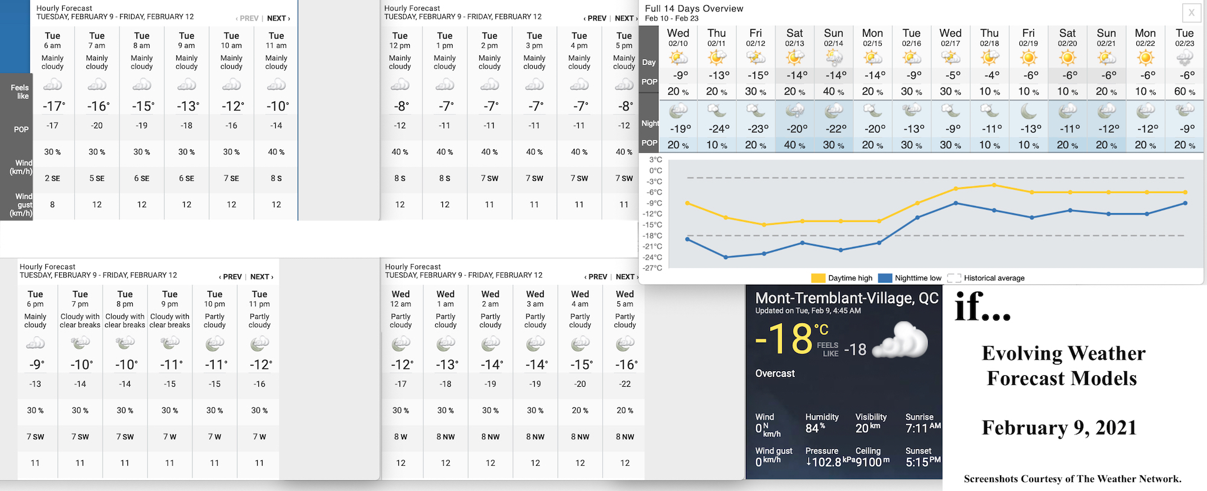Click the Tue 3 pm cloud icon
Viewport: 1207px width, 491px height.
coord(535,85)
